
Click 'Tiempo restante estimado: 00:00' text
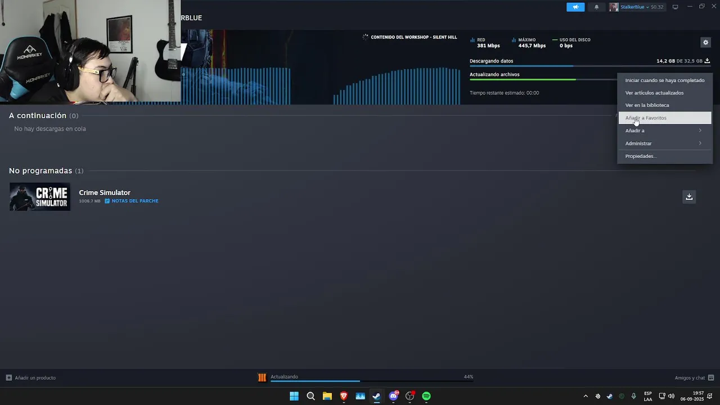[x=504, y=93]
